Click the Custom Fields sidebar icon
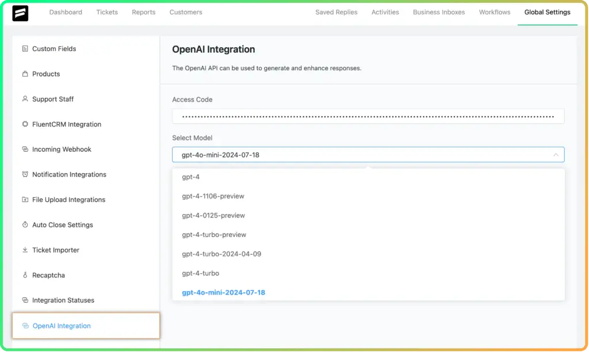Screen dimensions: 589x352 (25, 48)
